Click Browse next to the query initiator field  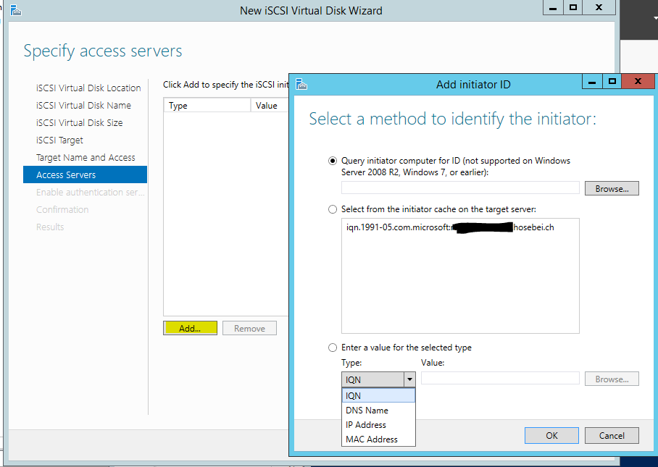pos(612,189)
